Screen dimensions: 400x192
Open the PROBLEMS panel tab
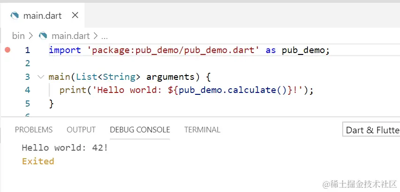click(x=34, y=130)
